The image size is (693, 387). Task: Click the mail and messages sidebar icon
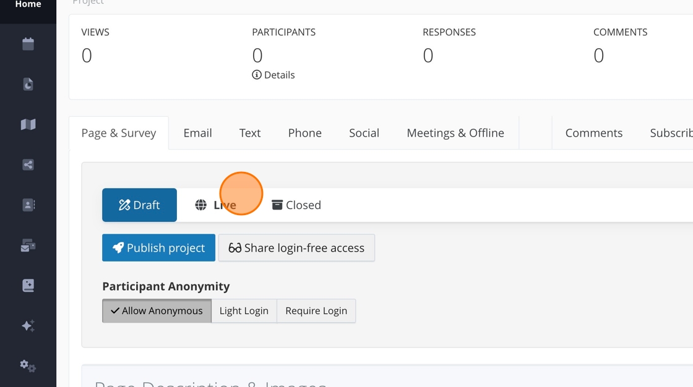(x=28, y=245)
